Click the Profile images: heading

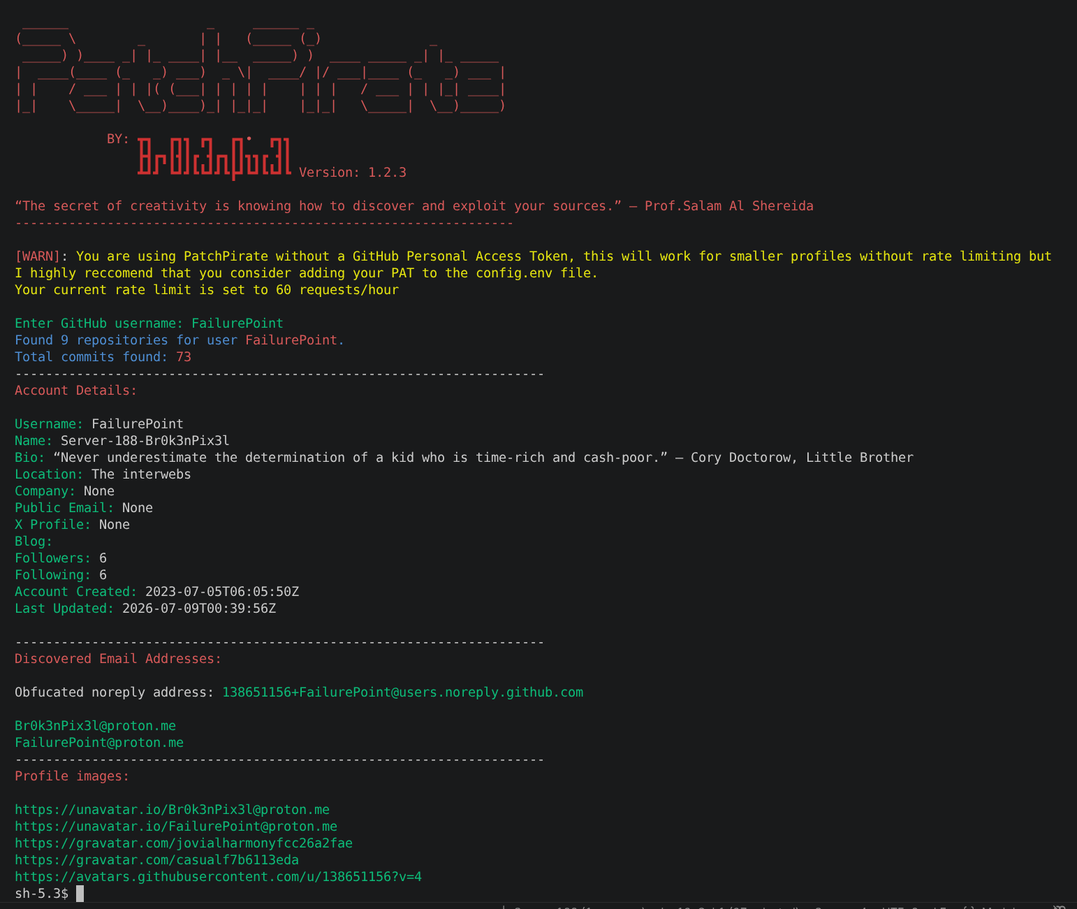point(72,776)
